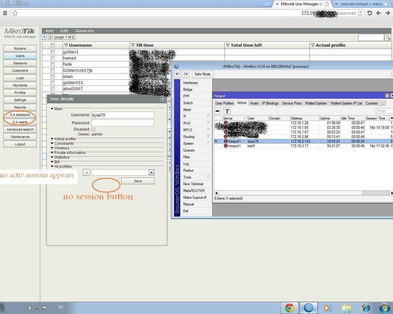This screenshot has width=393, height=314.
Task: Open File Explorer from the taskbar
Action: (346, 308)
